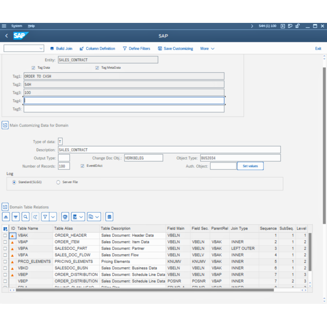Open the transaction command field dropdown
Viewport: 327px width, 327px height.
[x=41, y=49]
